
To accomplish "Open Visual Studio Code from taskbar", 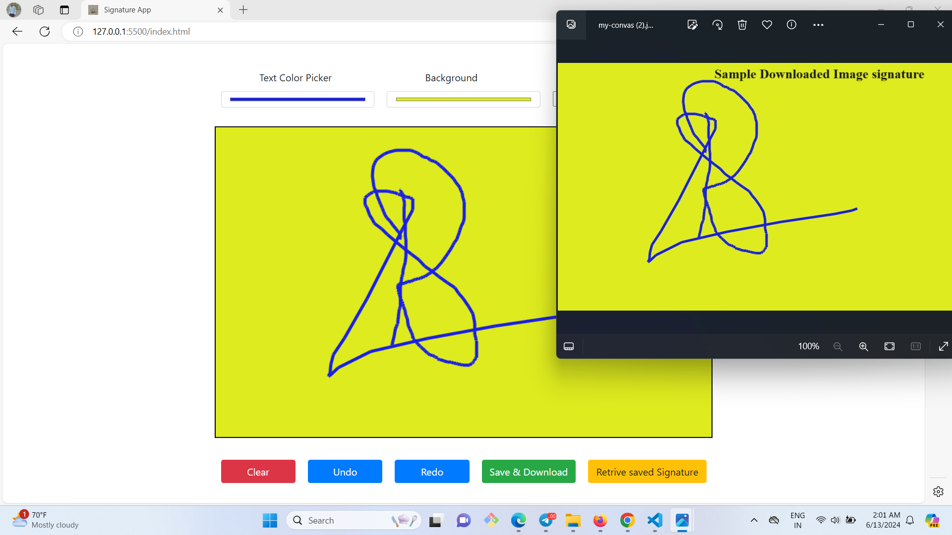I will [655, 521].
